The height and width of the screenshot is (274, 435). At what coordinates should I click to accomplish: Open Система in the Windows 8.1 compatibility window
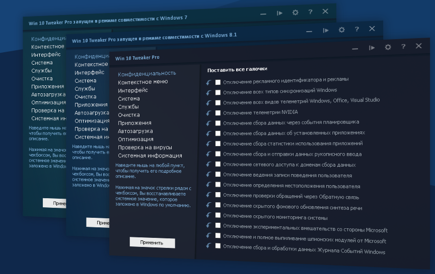[86, 81]
